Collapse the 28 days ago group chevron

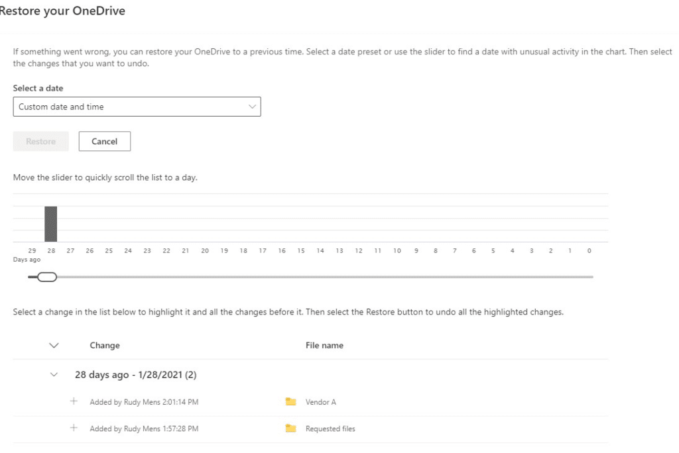click(54, 375)
